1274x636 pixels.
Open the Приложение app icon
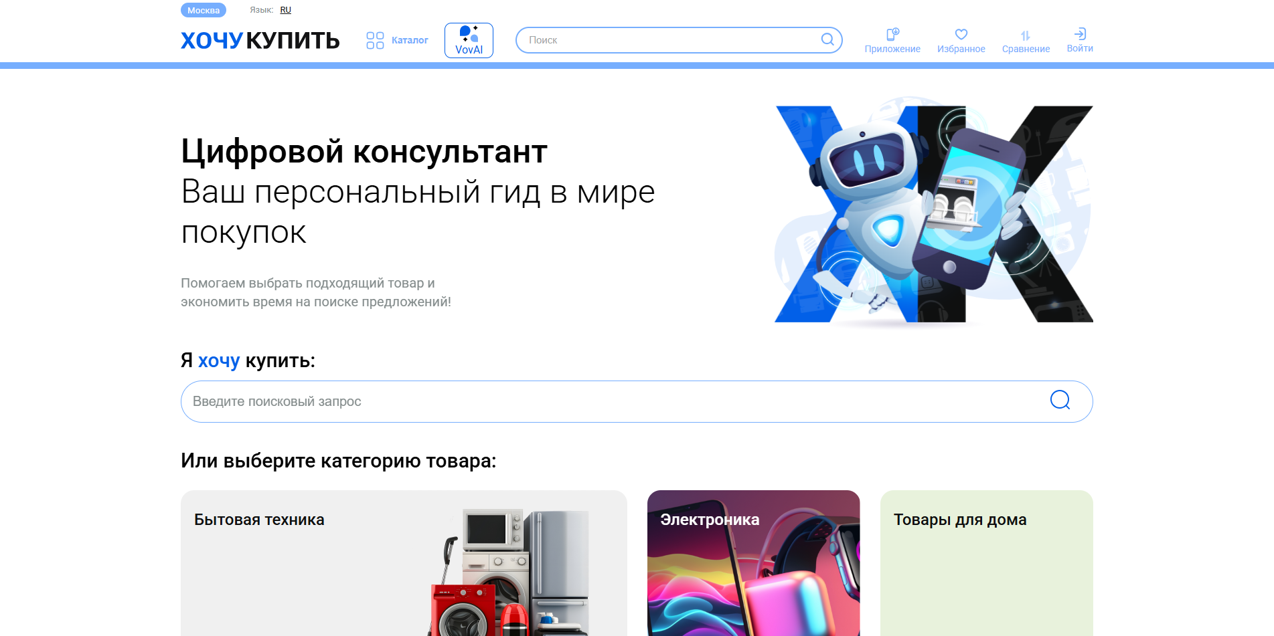[x=892, y=34]
